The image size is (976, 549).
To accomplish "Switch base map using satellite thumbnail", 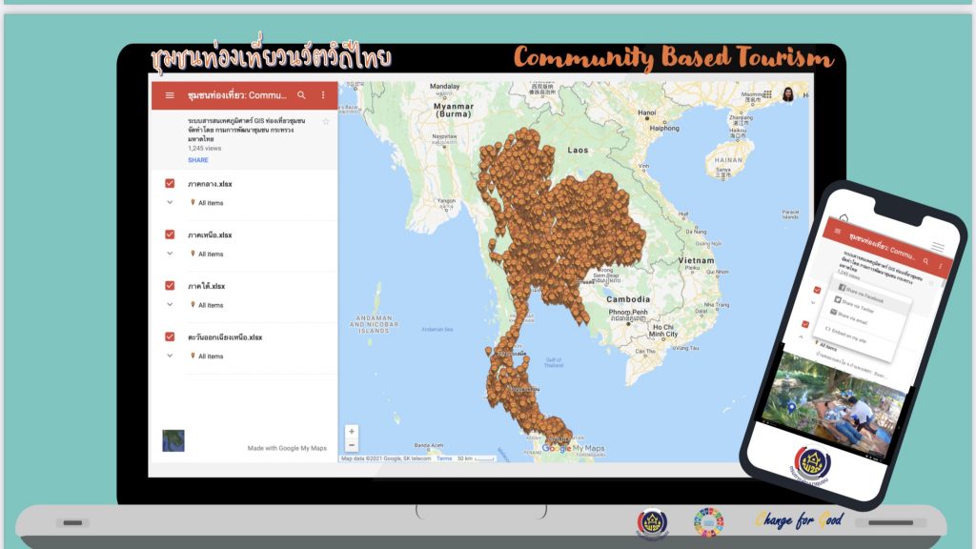I will (x=173, y=440).
